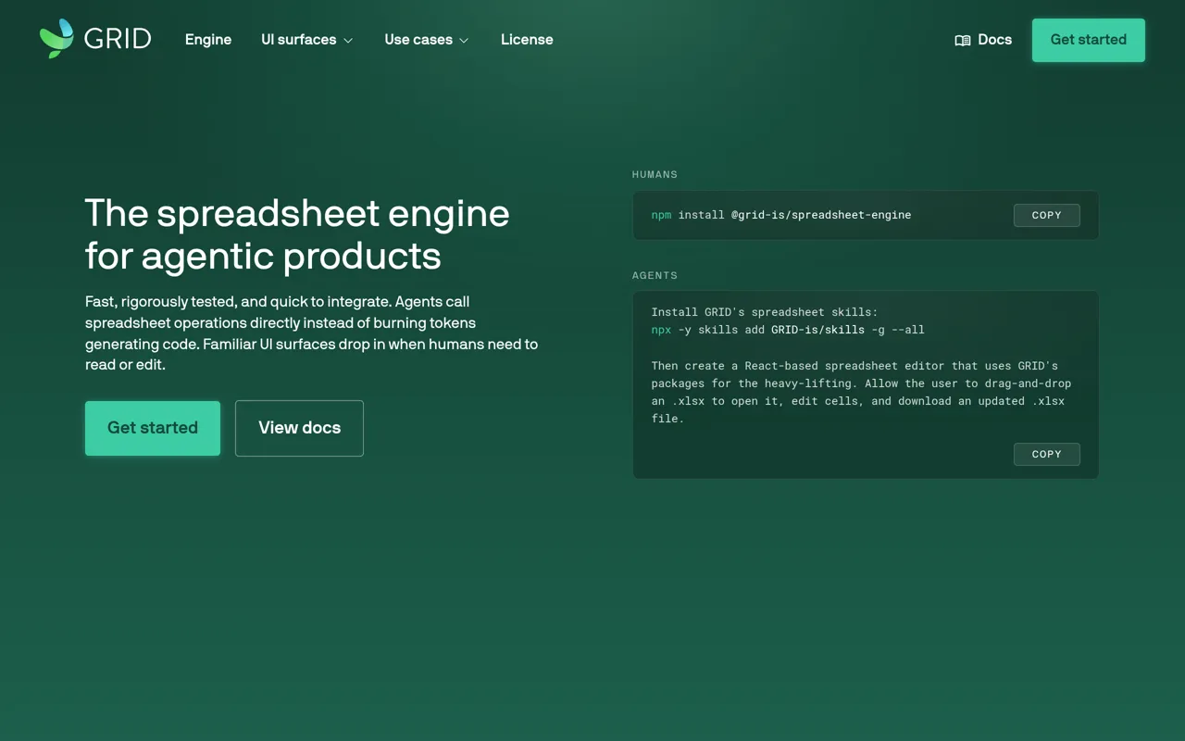1185x741 pixels.
Task: Click the npx skills add command line
Action: click(x=788, y=330)
